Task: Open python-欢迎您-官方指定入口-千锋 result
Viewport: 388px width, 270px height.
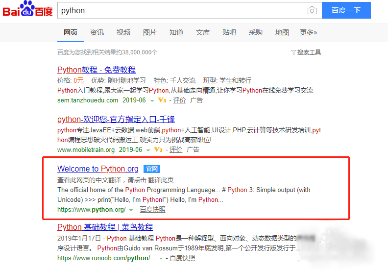Action: click(116, 119)
